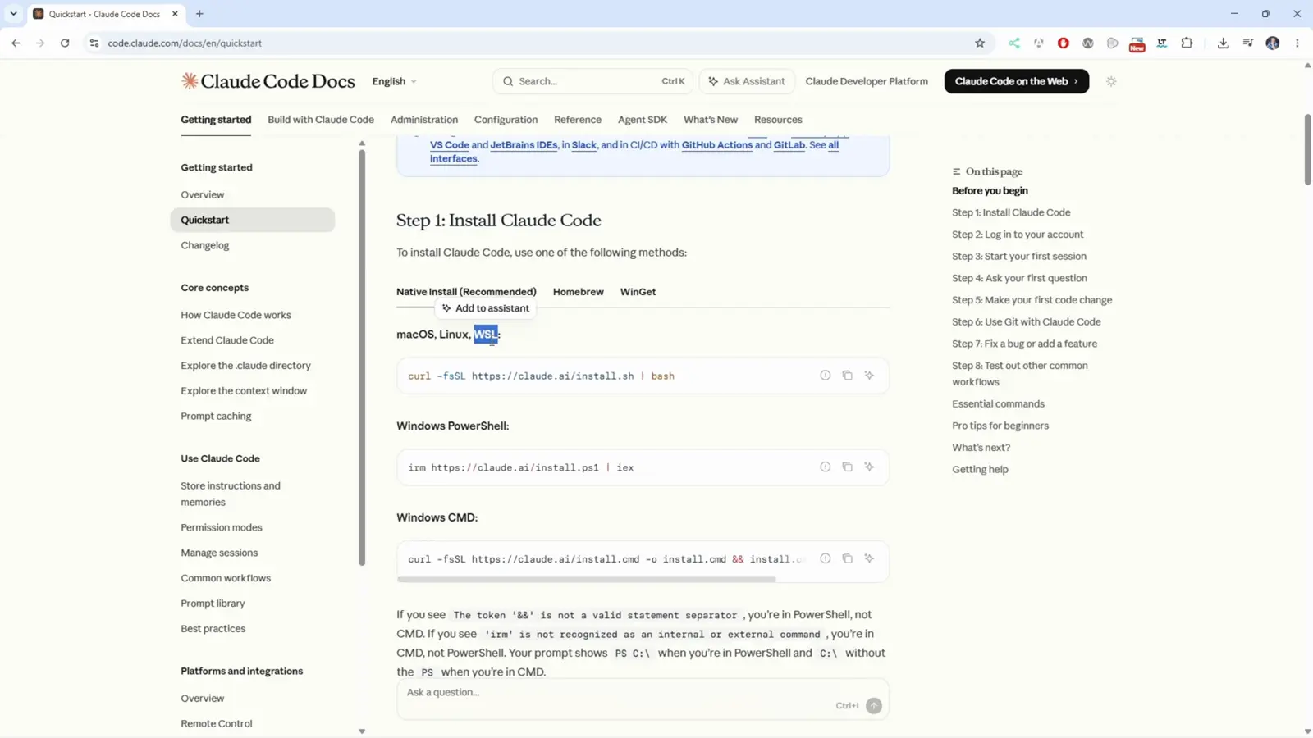Switch to Build with Claude Code tab

point(321,120)
